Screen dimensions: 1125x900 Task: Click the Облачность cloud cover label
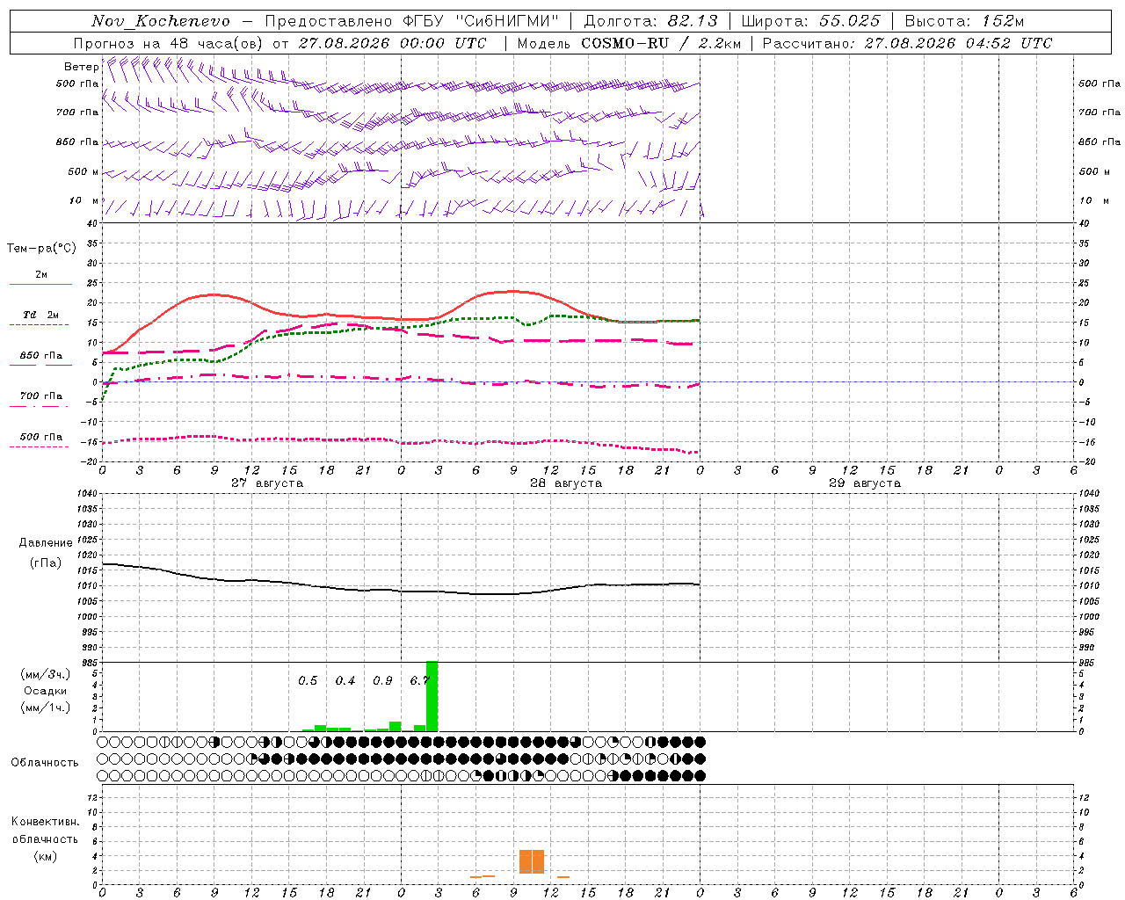pyautogui.click(x=45, y=762)
